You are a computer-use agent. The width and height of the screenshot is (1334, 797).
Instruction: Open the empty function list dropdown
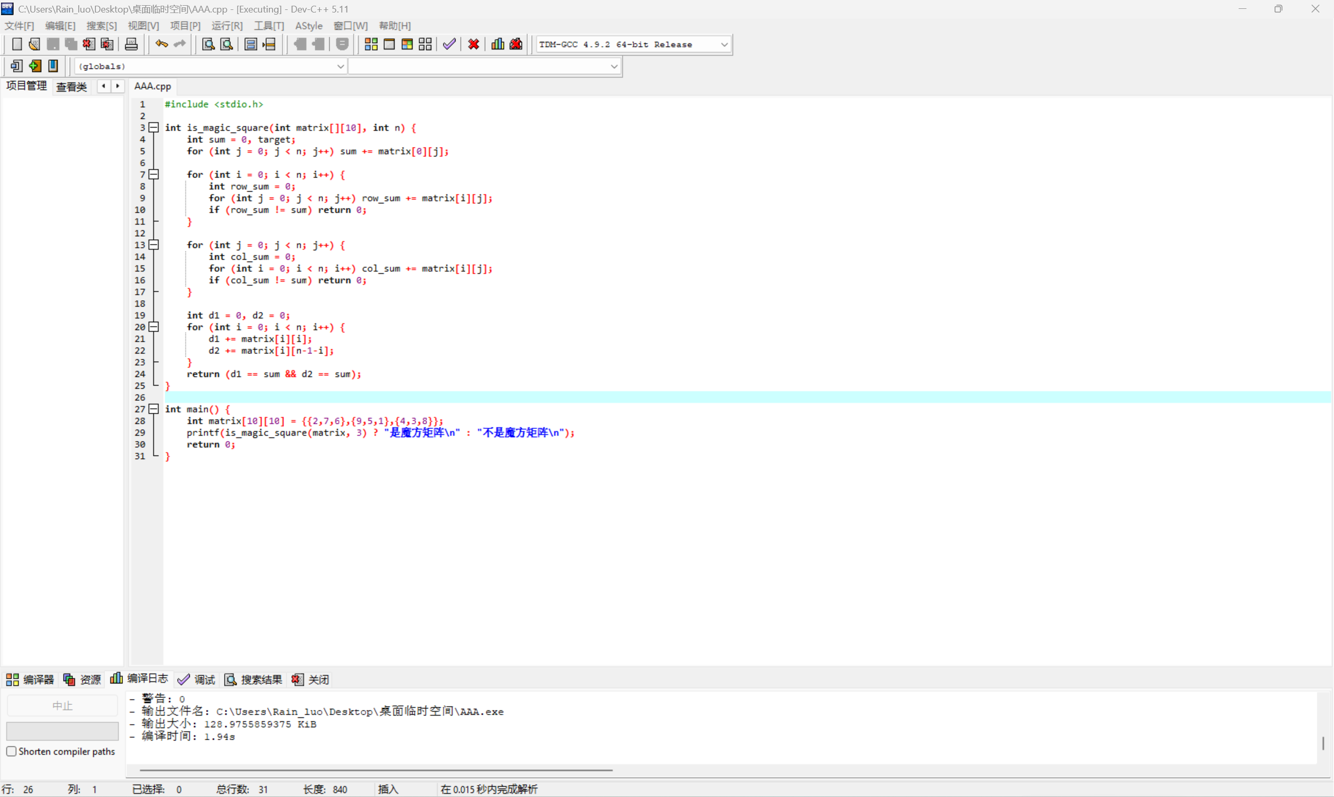(614, 67)
